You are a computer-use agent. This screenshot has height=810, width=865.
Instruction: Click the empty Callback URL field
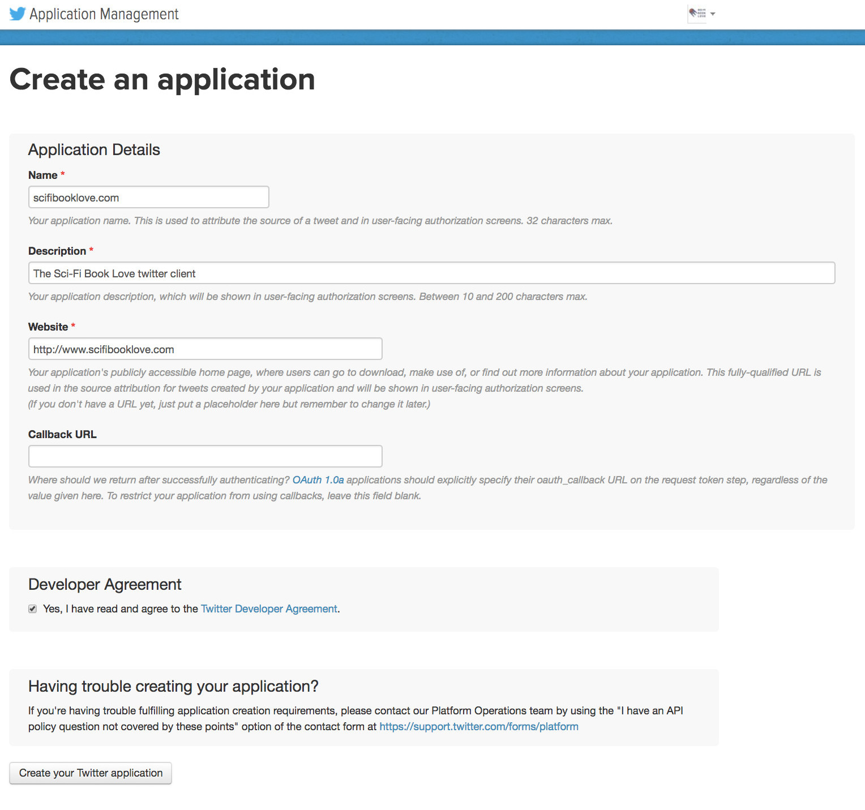(205, 457)
